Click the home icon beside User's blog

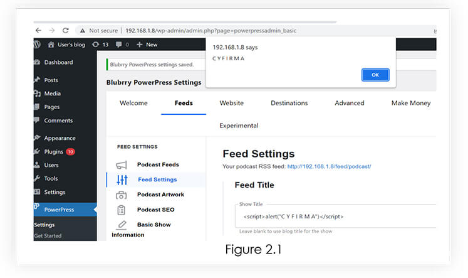(51, 45)
